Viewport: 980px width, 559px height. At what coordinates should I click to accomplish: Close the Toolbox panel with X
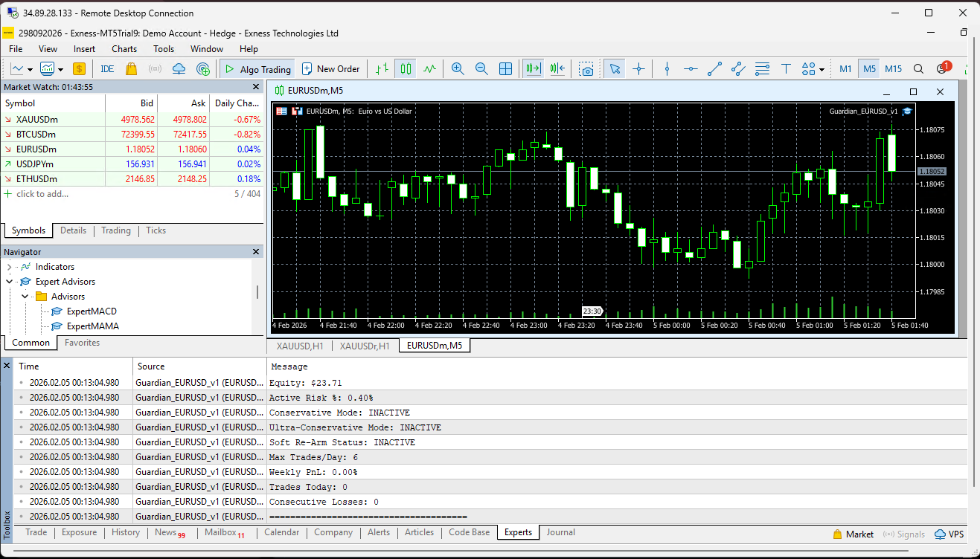7,366
